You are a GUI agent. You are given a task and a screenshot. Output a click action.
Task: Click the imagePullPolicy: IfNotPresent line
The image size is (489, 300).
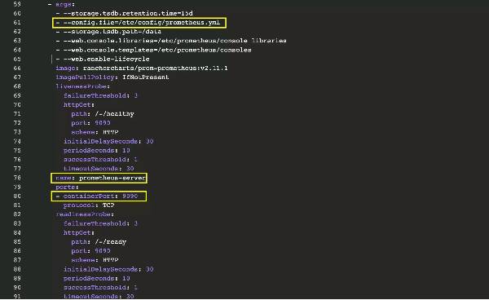[112, 77]
